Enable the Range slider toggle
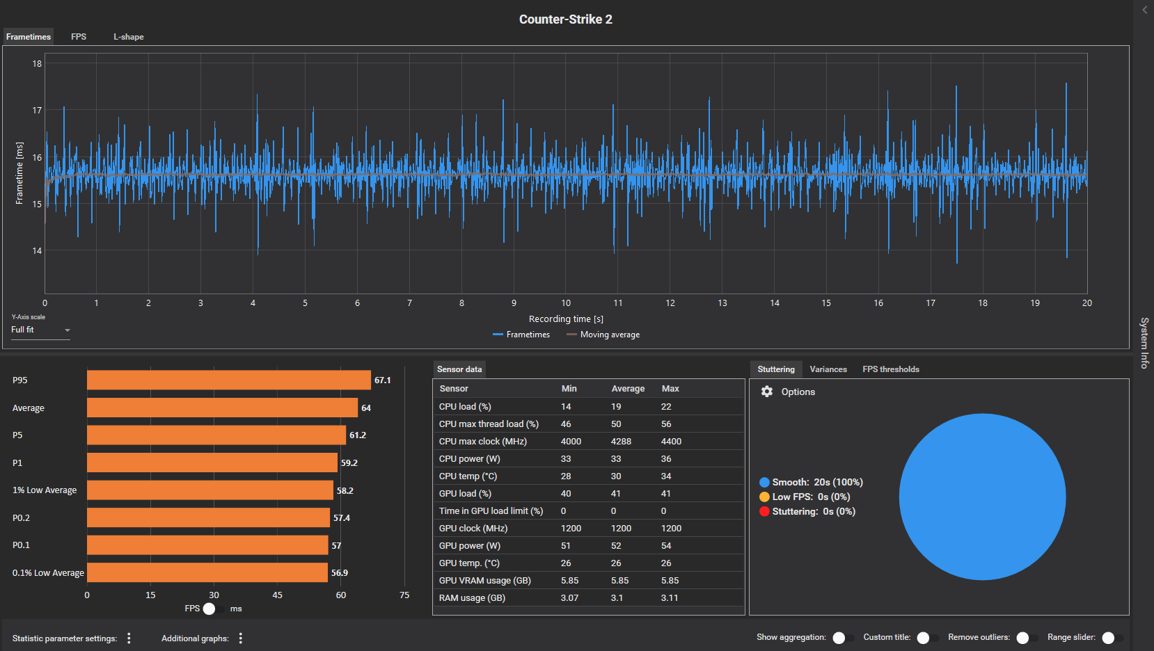 point(1112,638)
